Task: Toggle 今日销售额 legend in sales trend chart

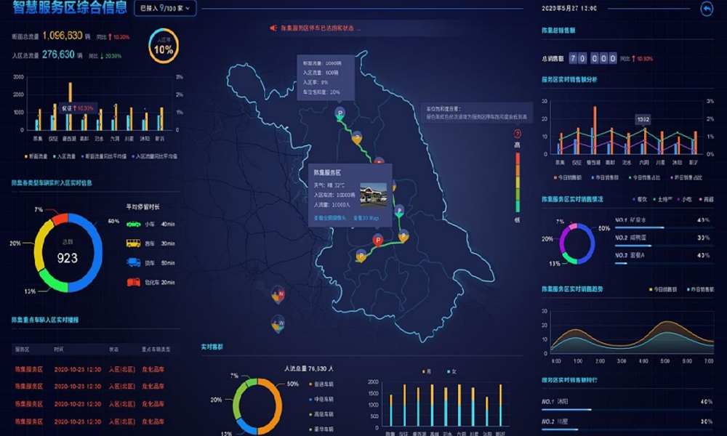Action: pos(663,290)
